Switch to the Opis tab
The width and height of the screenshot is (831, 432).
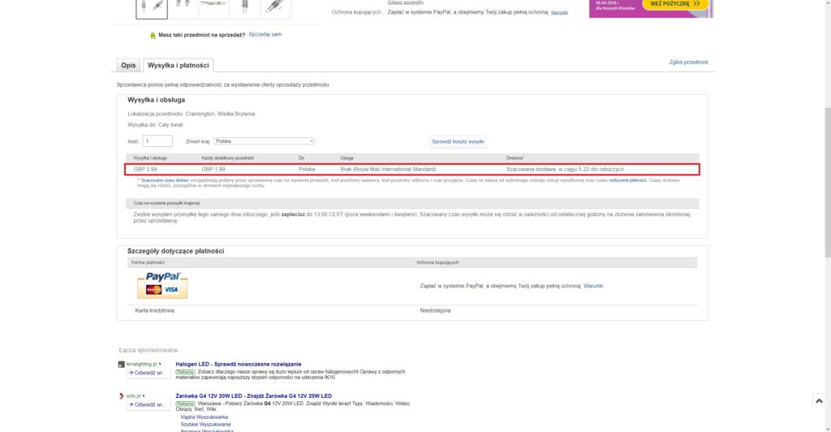point(128,65)
